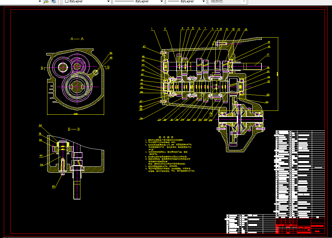Select part balloon number 49
Screen dimensions: 332x238
(111, 58)
